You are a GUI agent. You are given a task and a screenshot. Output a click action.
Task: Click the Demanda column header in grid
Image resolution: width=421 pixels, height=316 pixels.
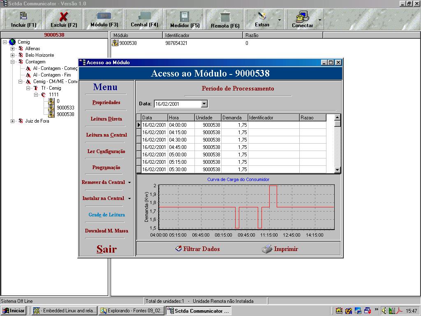[x=235, y=118]
